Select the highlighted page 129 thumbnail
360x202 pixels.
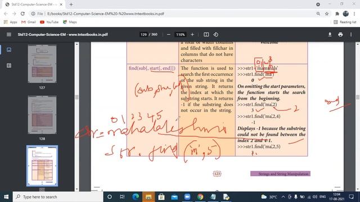pyautogui.click(x=42, y=166)
